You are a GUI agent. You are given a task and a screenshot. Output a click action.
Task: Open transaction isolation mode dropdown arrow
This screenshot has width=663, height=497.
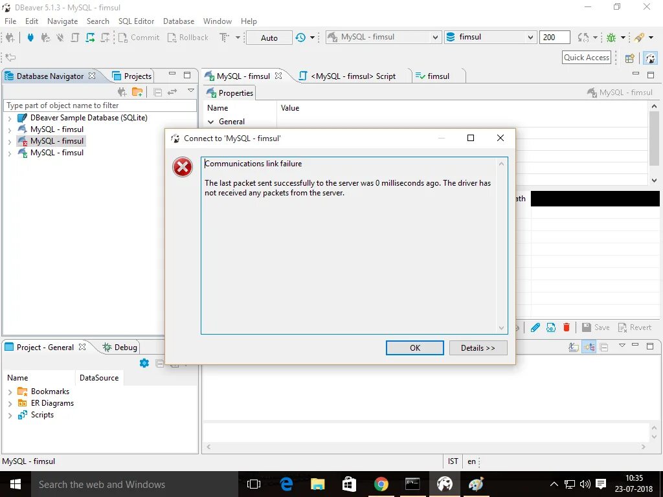click(x=238, y=38)
